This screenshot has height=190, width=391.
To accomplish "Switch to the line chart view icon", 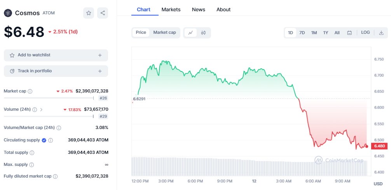I will tap(190, 33).
